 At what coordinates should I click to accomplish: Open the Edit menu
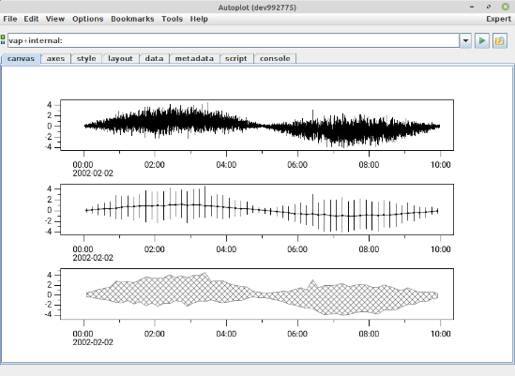point(31,19)
